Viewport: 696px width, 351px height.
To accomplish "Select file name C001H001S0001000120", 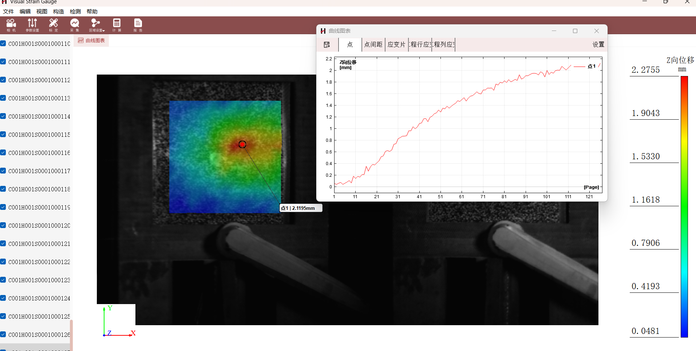I will [39, 226].
